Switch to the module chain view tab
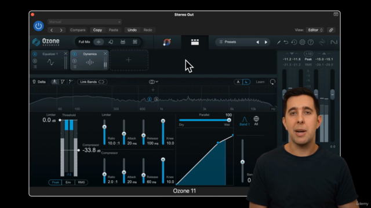 click(x=195, y=42)
